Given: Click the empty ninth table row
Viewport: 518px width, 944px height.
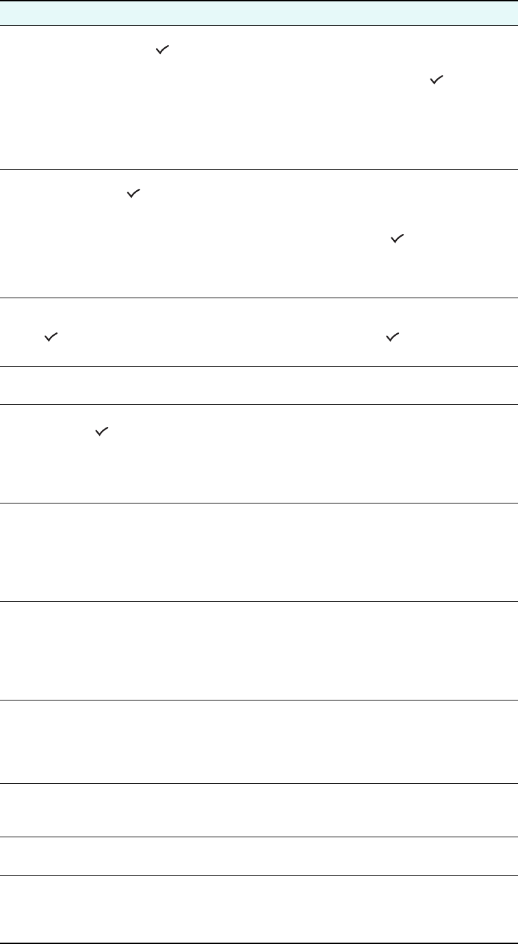Looking at the screenshot, I should (259, 810).
